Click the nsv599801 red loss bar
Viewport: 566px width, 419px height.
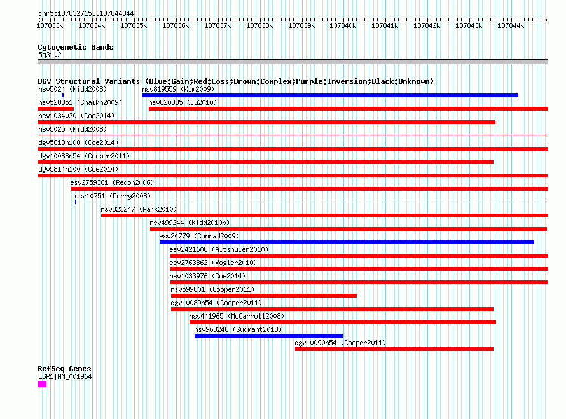pos(264,296)
